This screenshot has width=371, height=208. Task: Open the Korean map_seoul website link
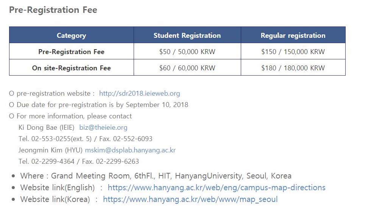click(190, 199)
